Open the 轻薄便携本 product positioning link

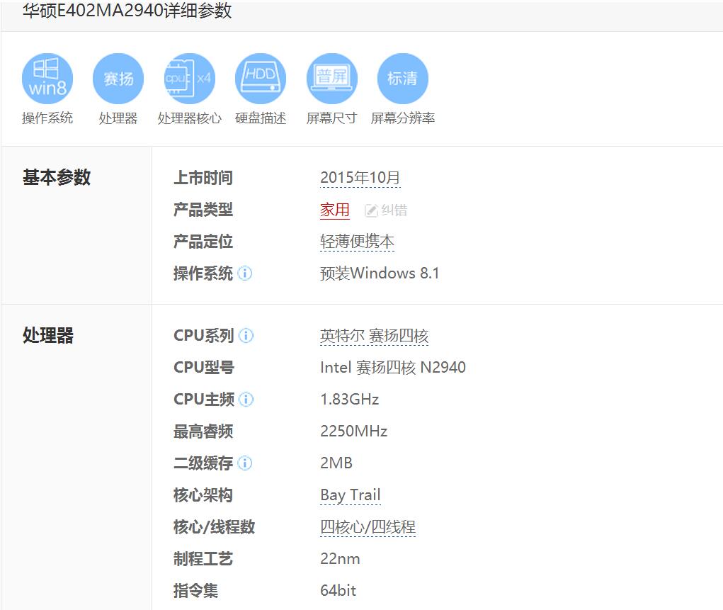358,242
